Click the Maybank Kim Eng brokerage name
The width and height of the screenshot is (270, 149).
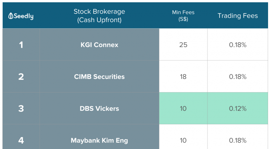click(x=99, y=140)
